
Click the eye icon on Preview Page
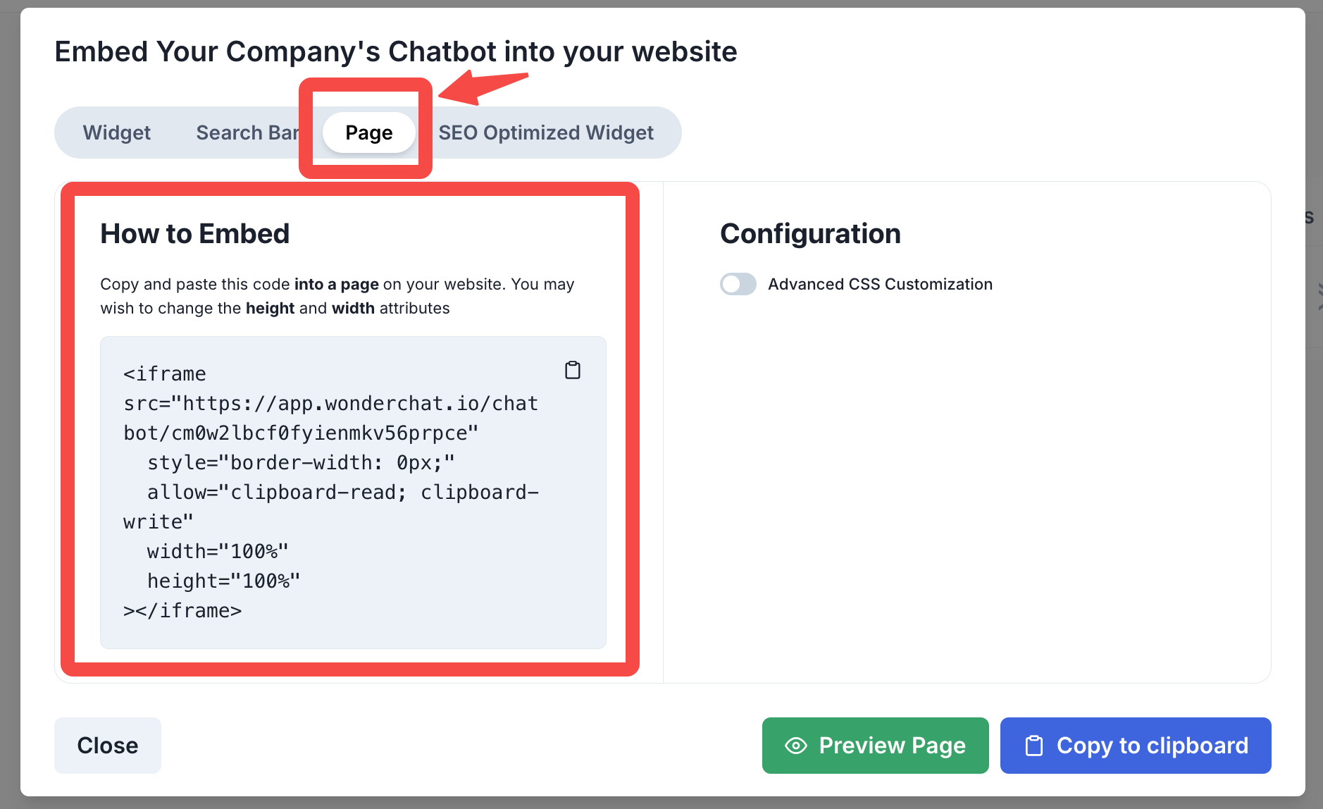tap(796, 746)
